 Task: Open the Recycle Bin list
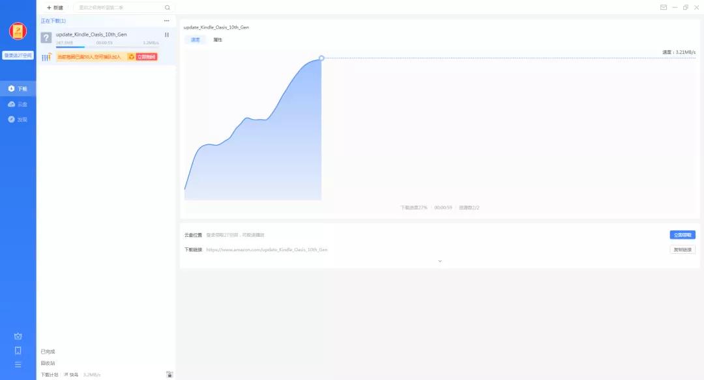pyautogui.click(x=48, y=364)
